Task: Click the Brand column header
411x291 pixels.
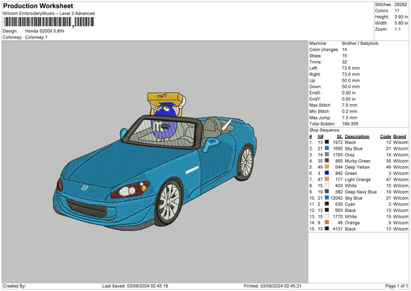Action: click(x=400, y=137)
